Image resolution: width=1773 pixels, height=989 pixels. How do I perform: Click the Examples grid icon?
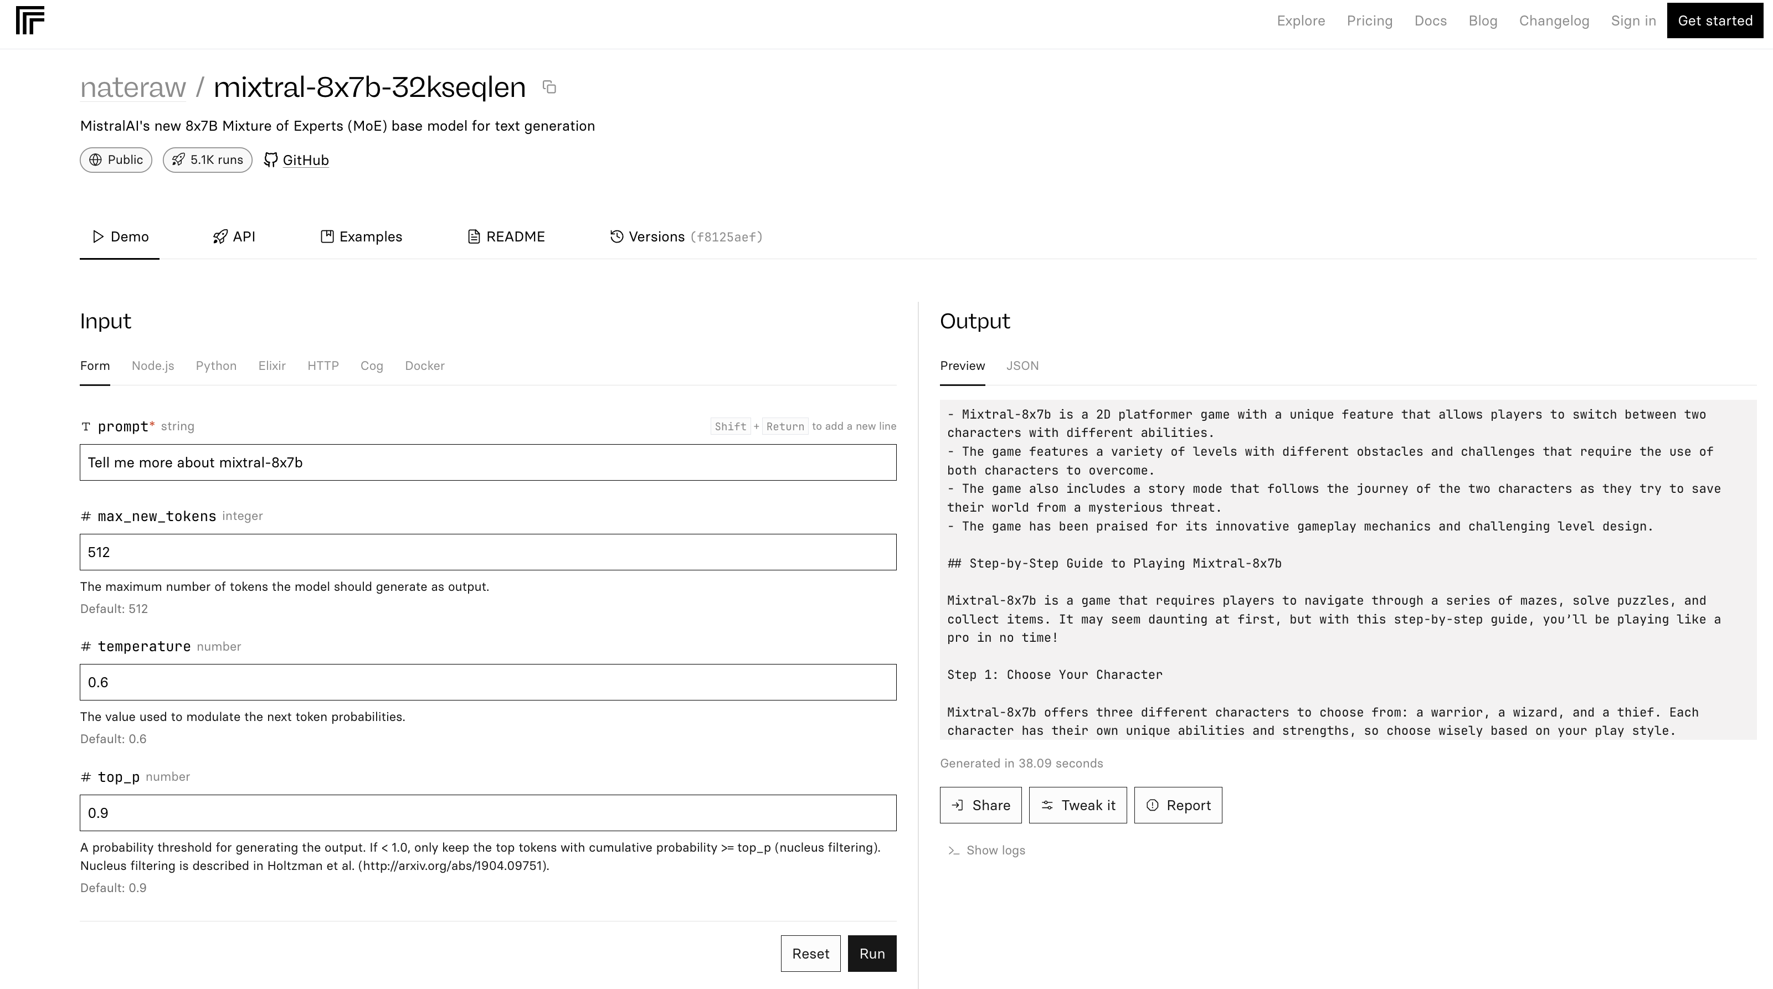tap(326, 236)
